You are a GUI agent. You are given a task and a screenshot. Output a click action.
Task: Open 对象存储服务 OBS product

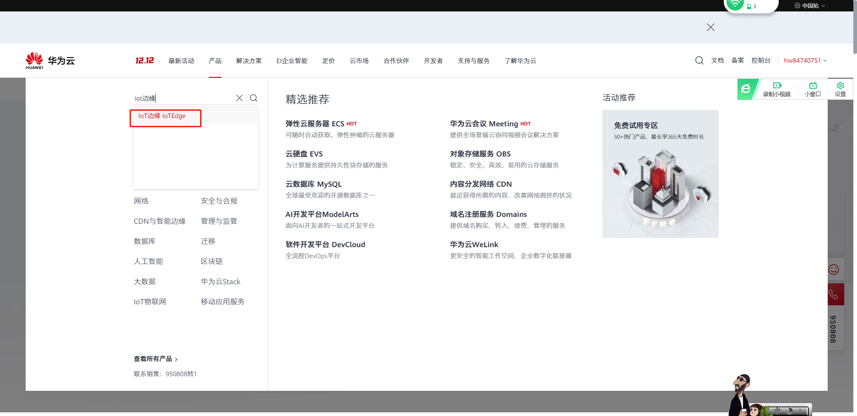(480, 154)
